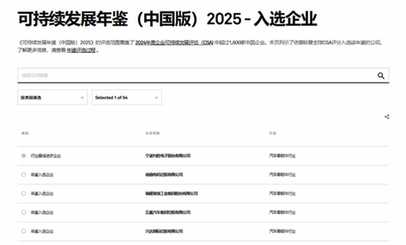Click the 行业 column header

[272, 133]
